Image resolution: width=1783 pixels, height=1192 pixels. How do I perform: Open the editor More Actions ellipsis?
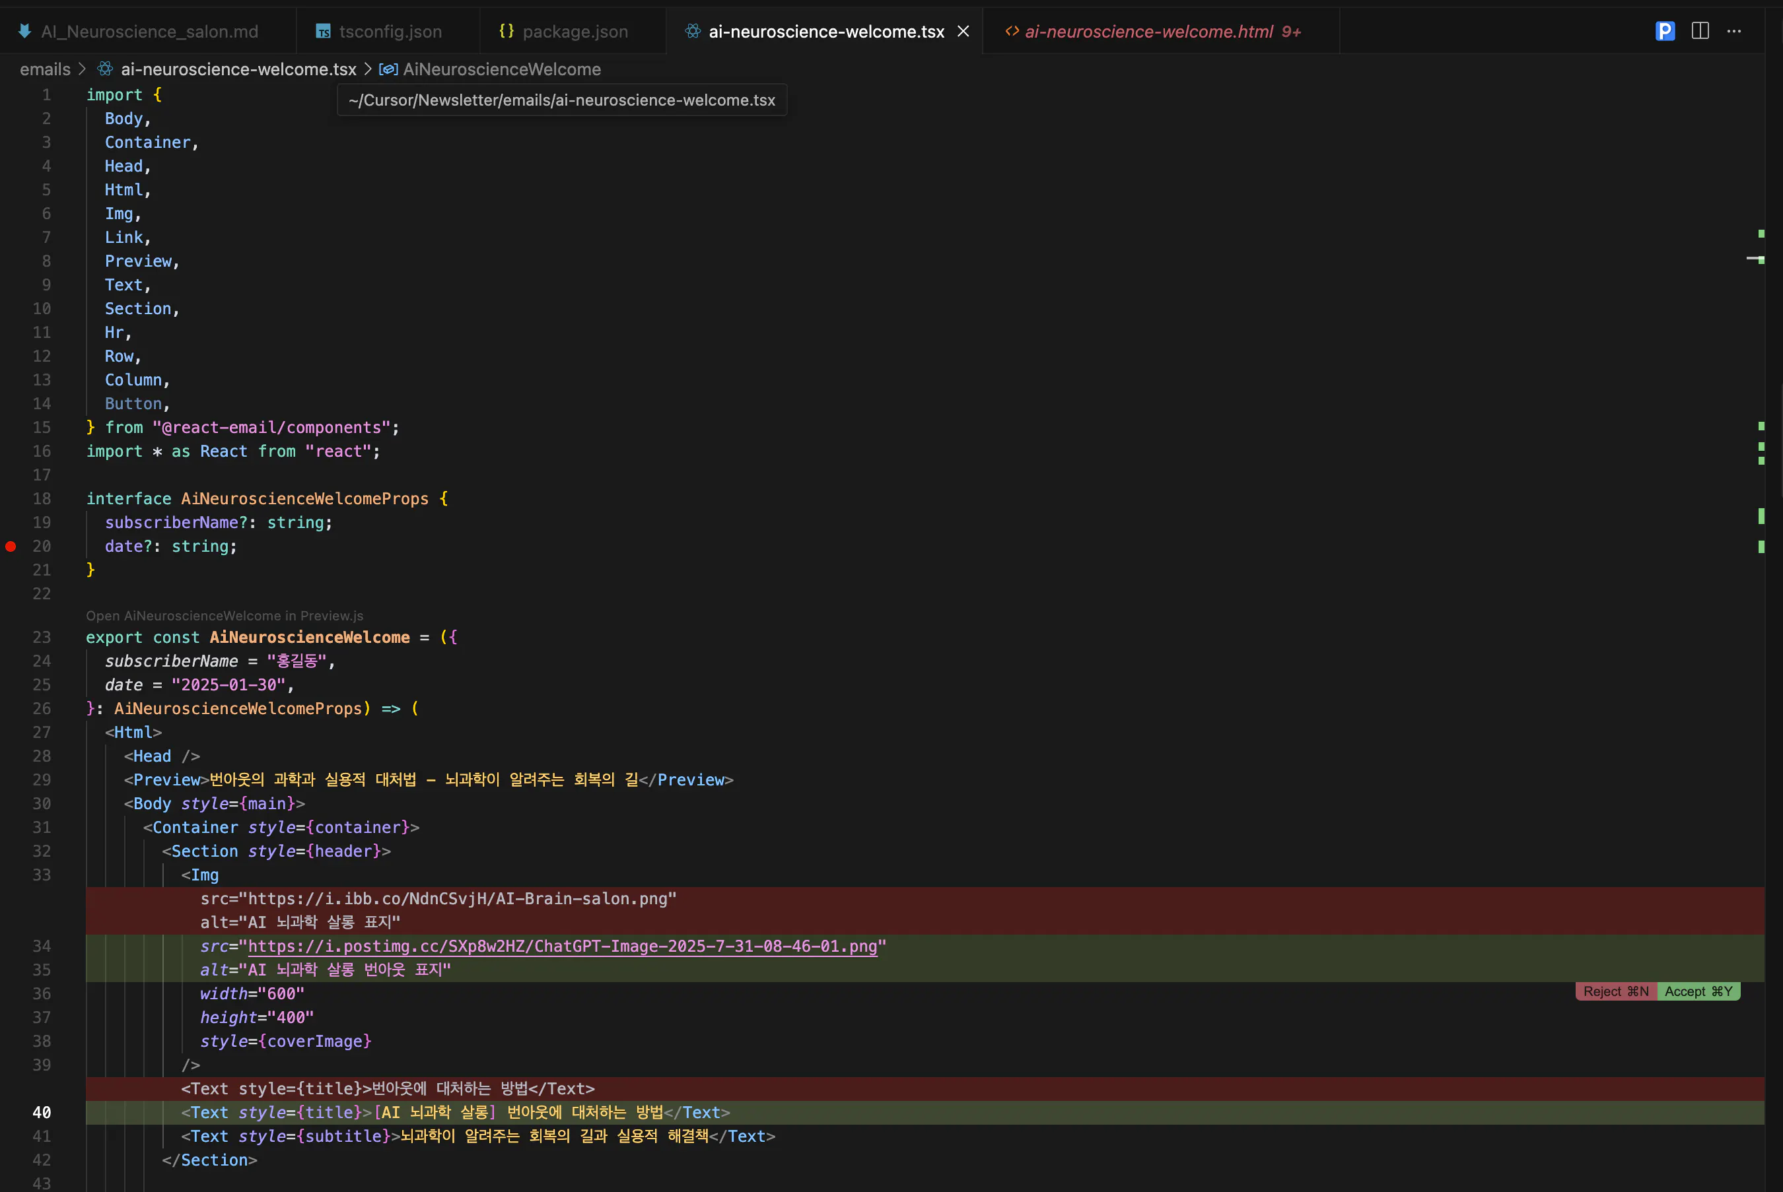click(1734, 31)
